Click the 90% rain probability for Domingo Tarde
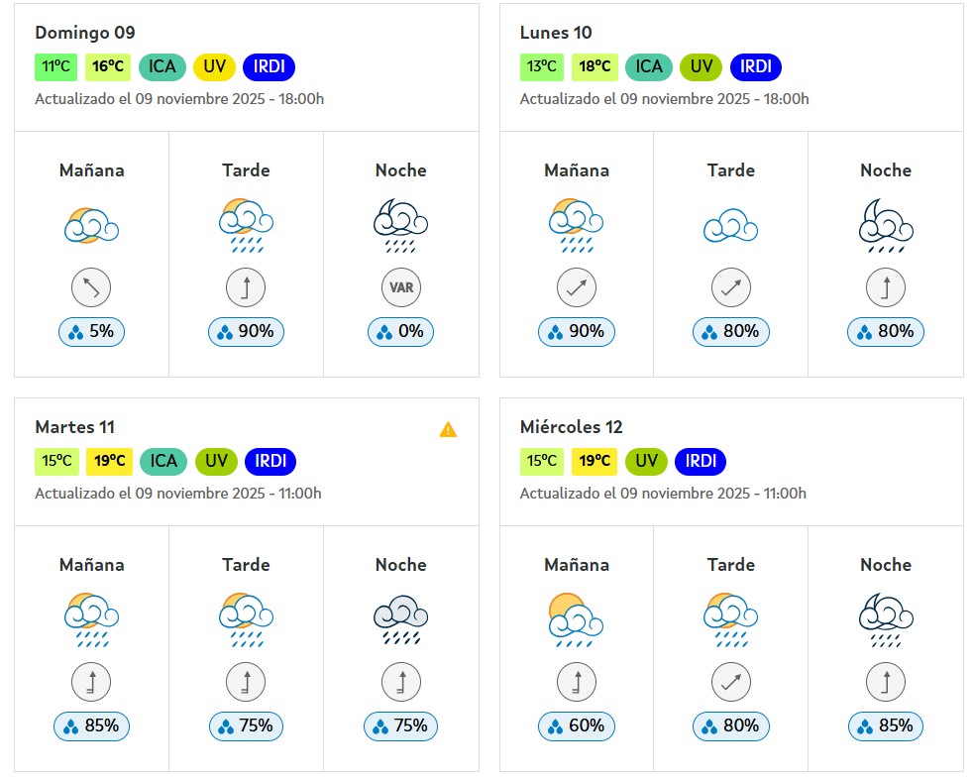This screenshot has height=780, width=973. click(246, 332)
